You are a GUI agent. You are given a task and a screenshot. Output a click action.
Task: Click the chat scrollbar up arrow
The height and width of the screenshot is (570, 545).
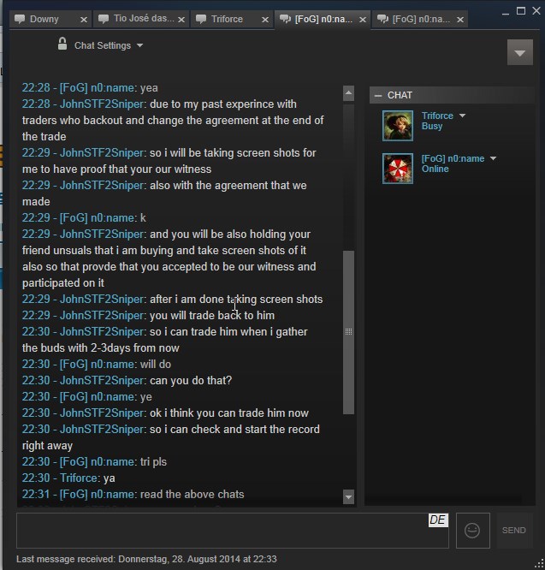pyautogui.click(x=348, y=93)
